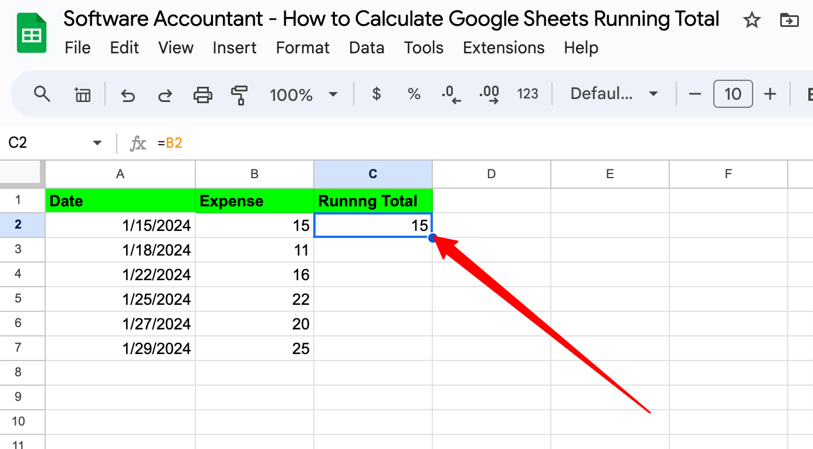
Task: Select column F header
Action: pos(729,174)
